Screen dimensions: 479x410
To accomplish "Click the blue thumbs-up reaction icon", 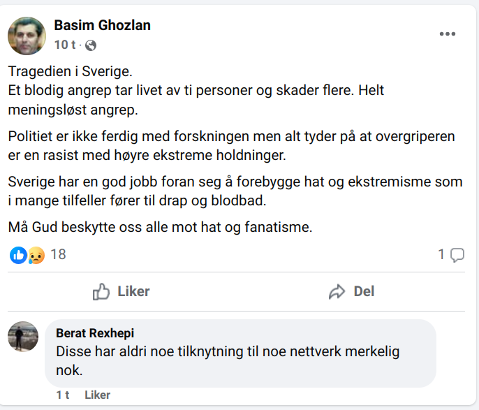I will 17,255.
